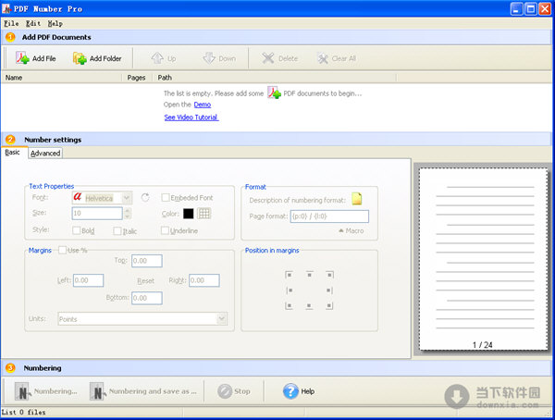The width and height of the screenshot is (555, 420).
Task: Enable the Bold style checkbox
Action: [76, 230]
